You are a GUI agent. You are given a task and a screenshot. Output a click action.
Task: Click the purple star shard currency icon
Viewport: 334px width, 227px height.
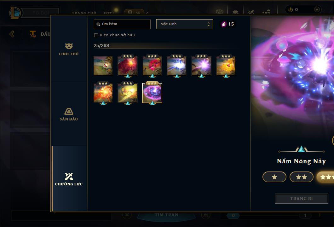click(224, 24)
